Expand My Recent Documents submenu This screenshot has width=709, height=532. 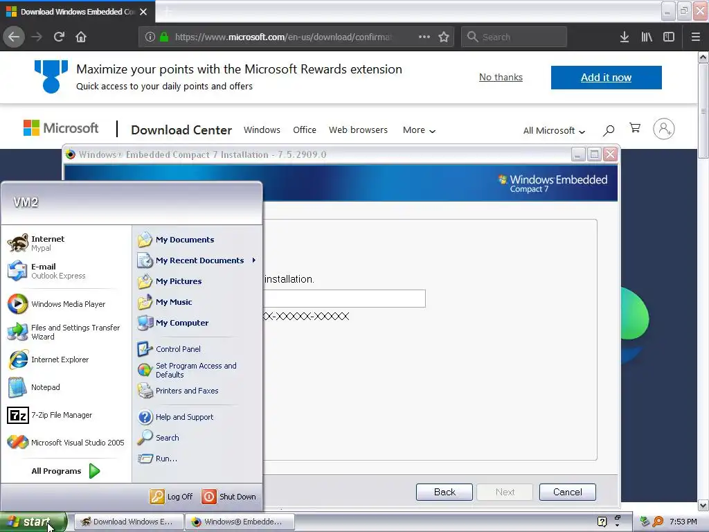(197, 260)
